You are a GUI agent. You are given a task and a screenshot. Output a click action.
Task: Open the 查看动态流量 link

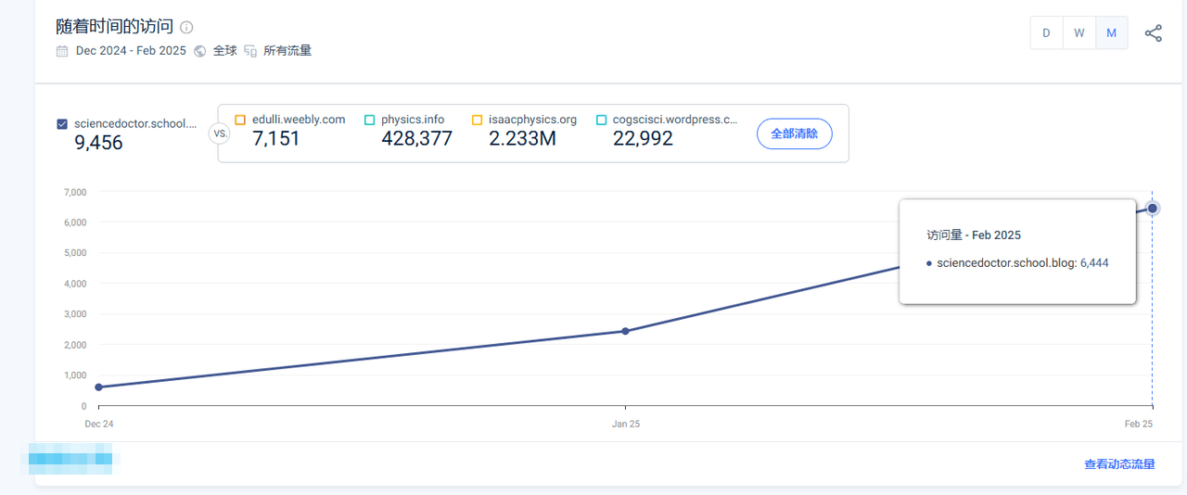1119,464
